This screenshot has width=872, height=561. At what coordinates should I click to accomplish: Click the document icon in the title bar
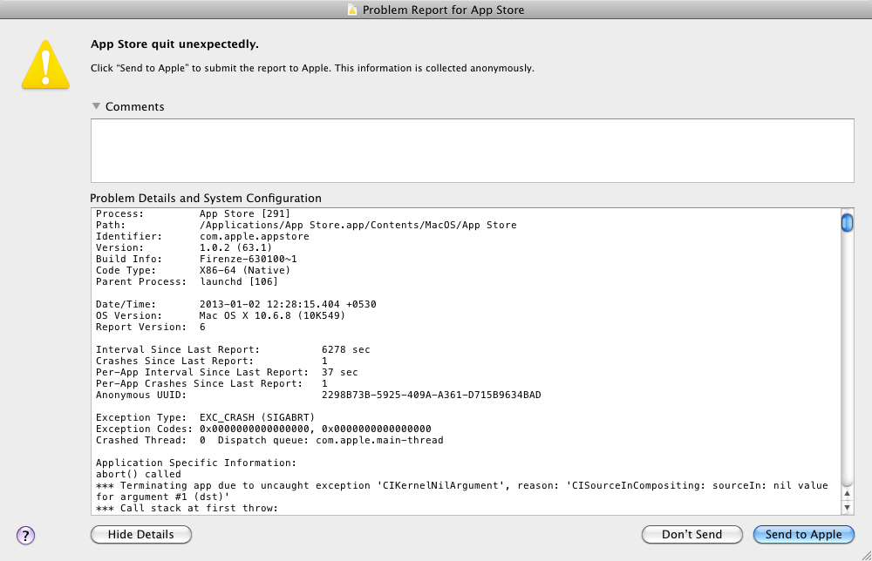pyautogui.click(x=352, y=10)
